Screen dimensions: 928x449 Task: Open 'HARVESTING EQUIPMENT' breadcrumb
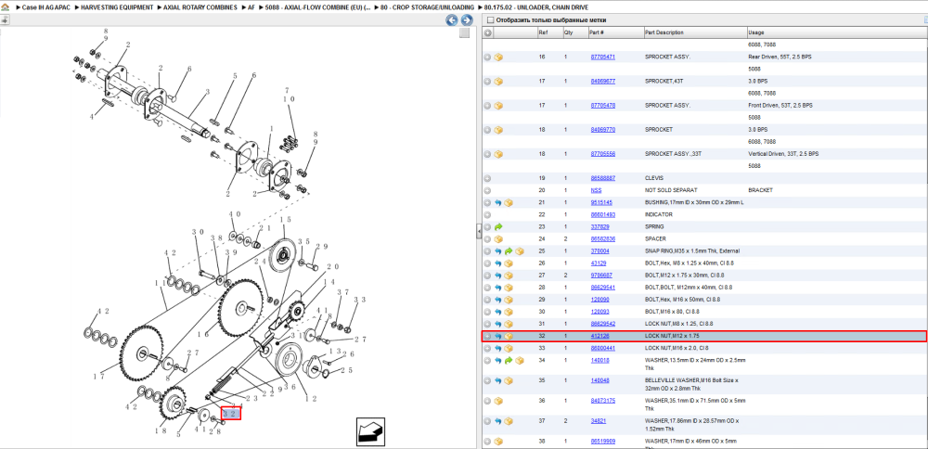[117, 7]
